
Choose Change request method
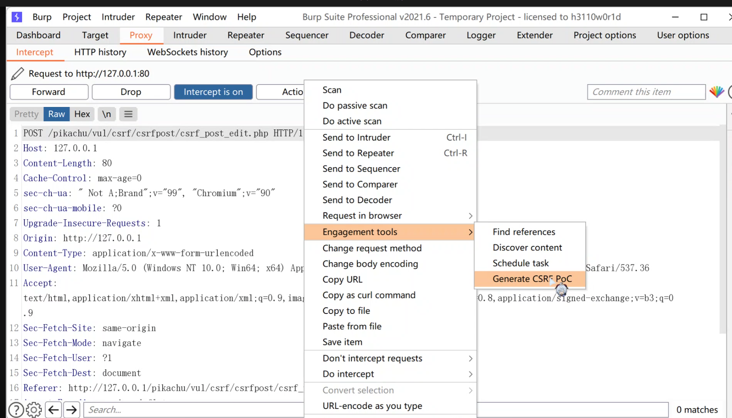click(390, 248)
